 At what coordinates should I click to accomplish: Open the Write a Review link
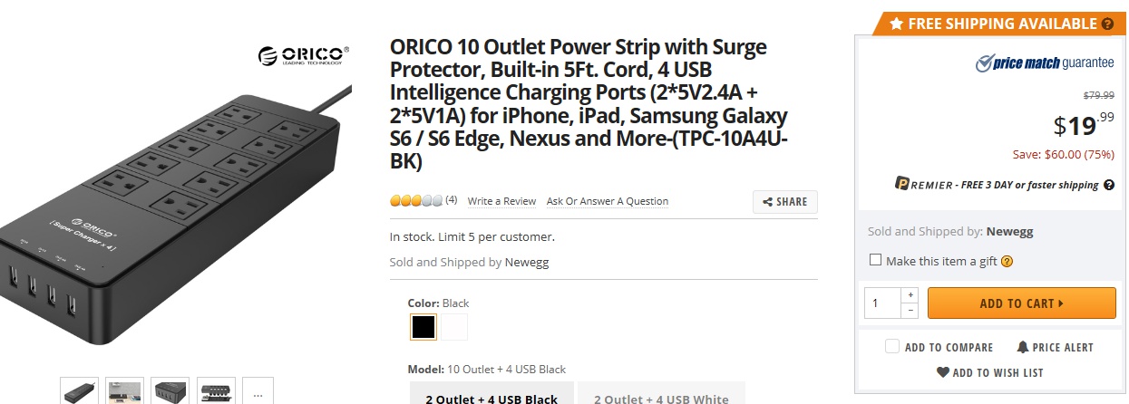(501, 201)
